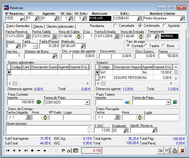The image size is (189, 158).
Task: Click the green cash icon in Pago Contado
Action: tap(39, 102)
